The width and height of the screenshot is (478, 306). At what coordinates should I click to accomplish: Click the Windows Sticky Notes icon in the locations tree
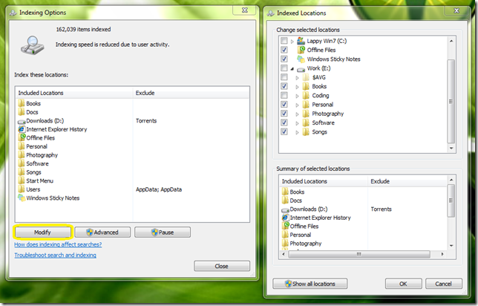coord(301,59)
